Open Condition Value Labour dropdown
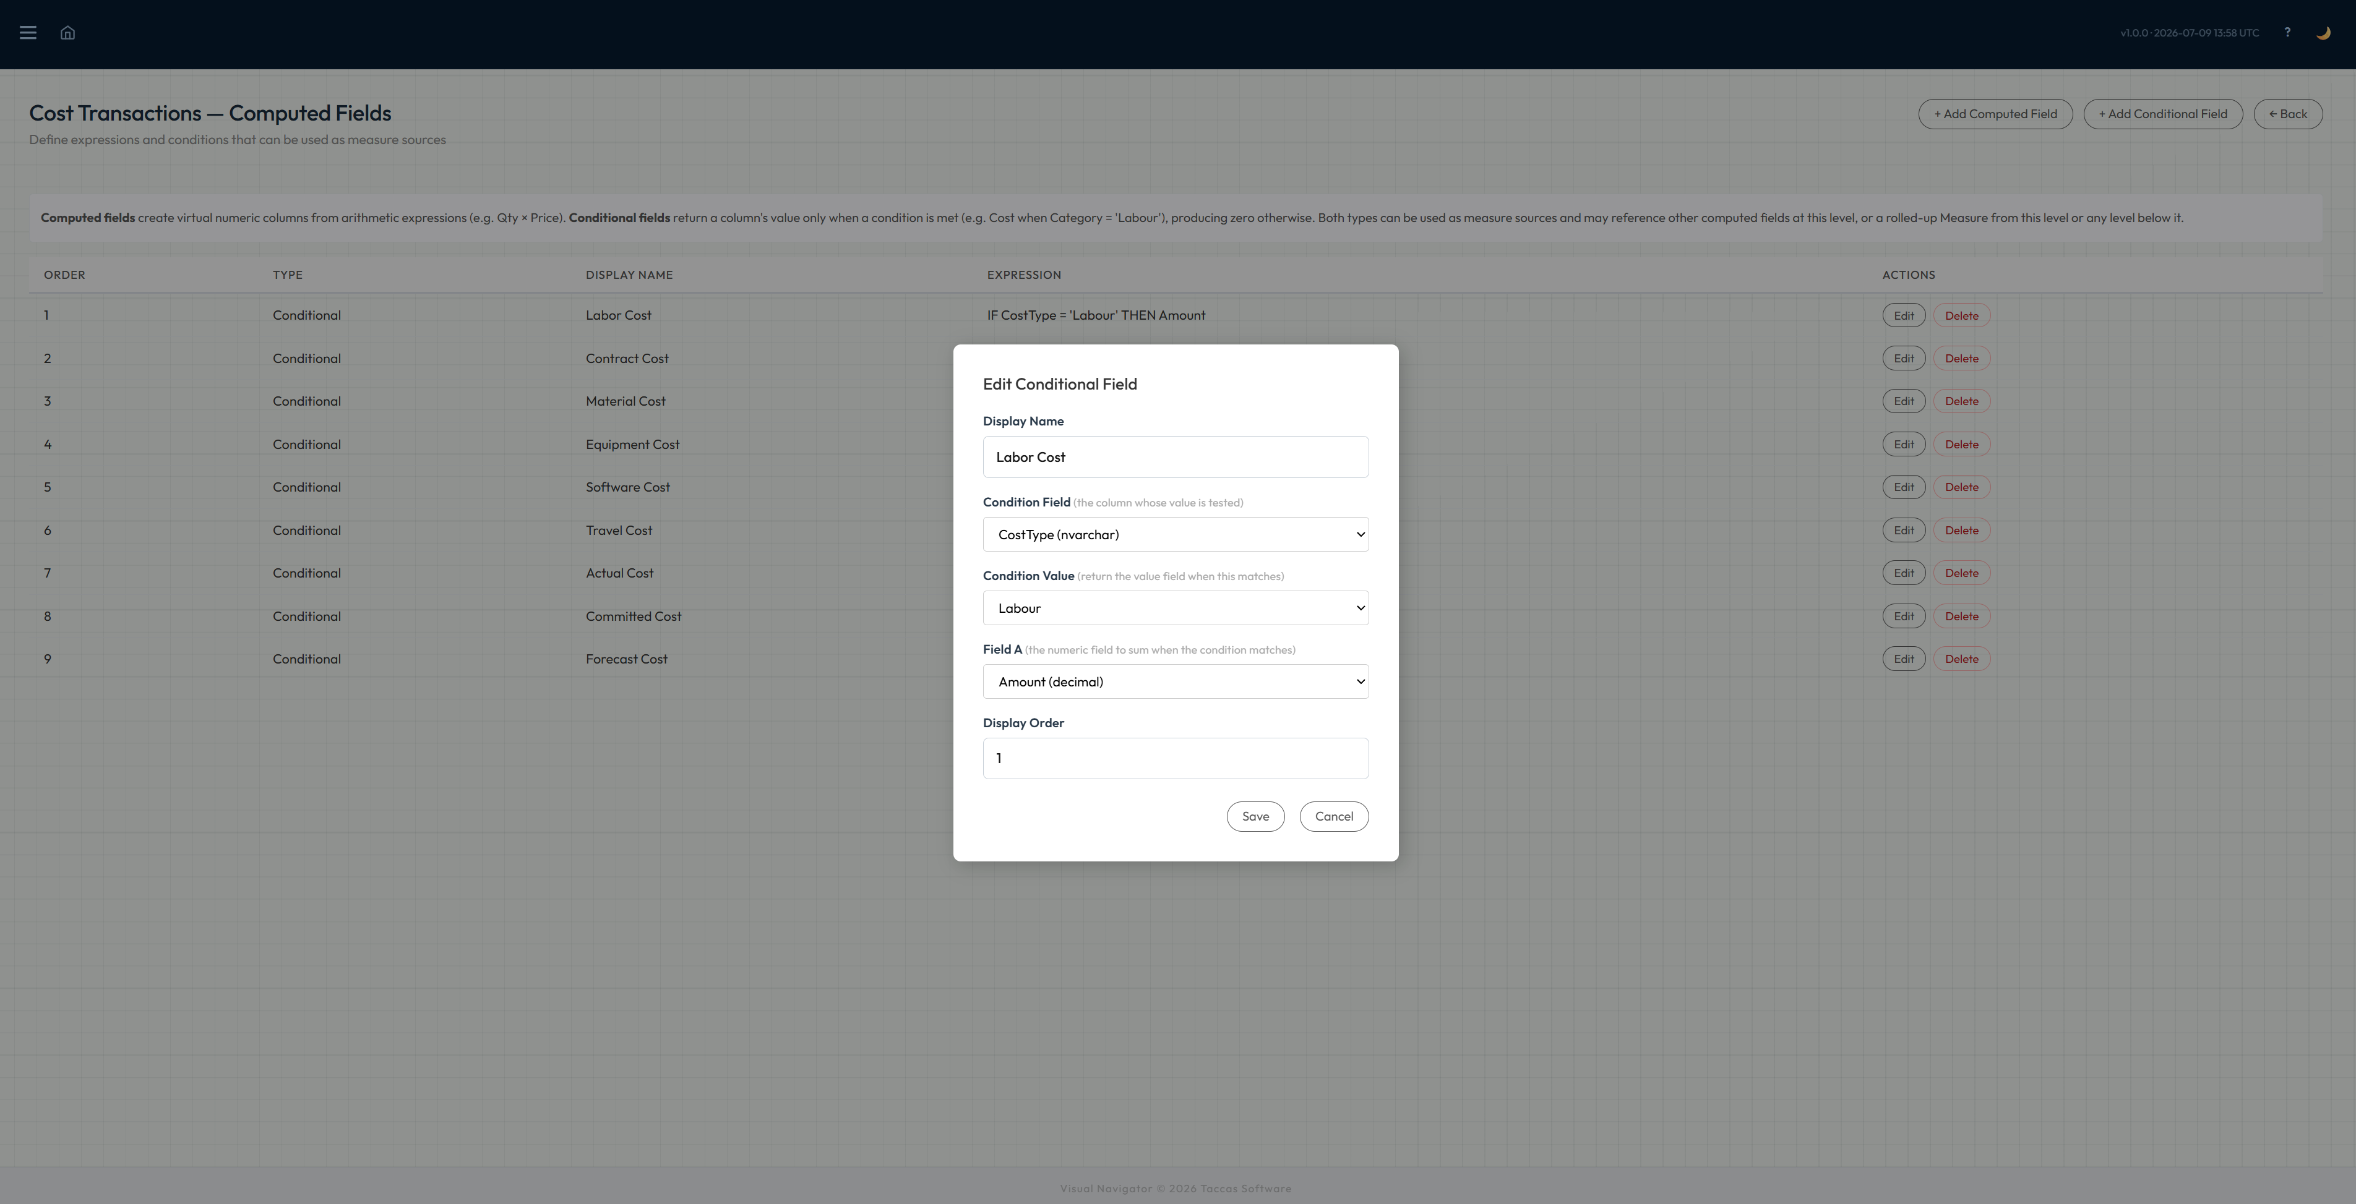The width and height of the screenshot is (2356, 1204). click(1176, 608)
